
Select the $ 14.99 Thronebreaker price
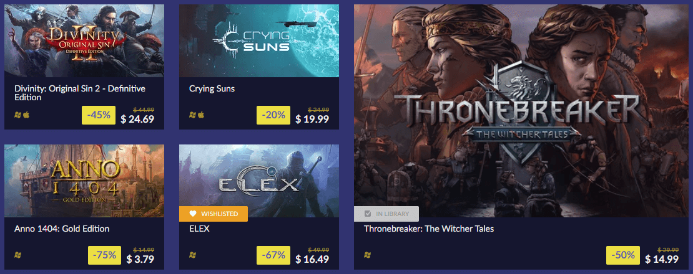pos(662,258)
